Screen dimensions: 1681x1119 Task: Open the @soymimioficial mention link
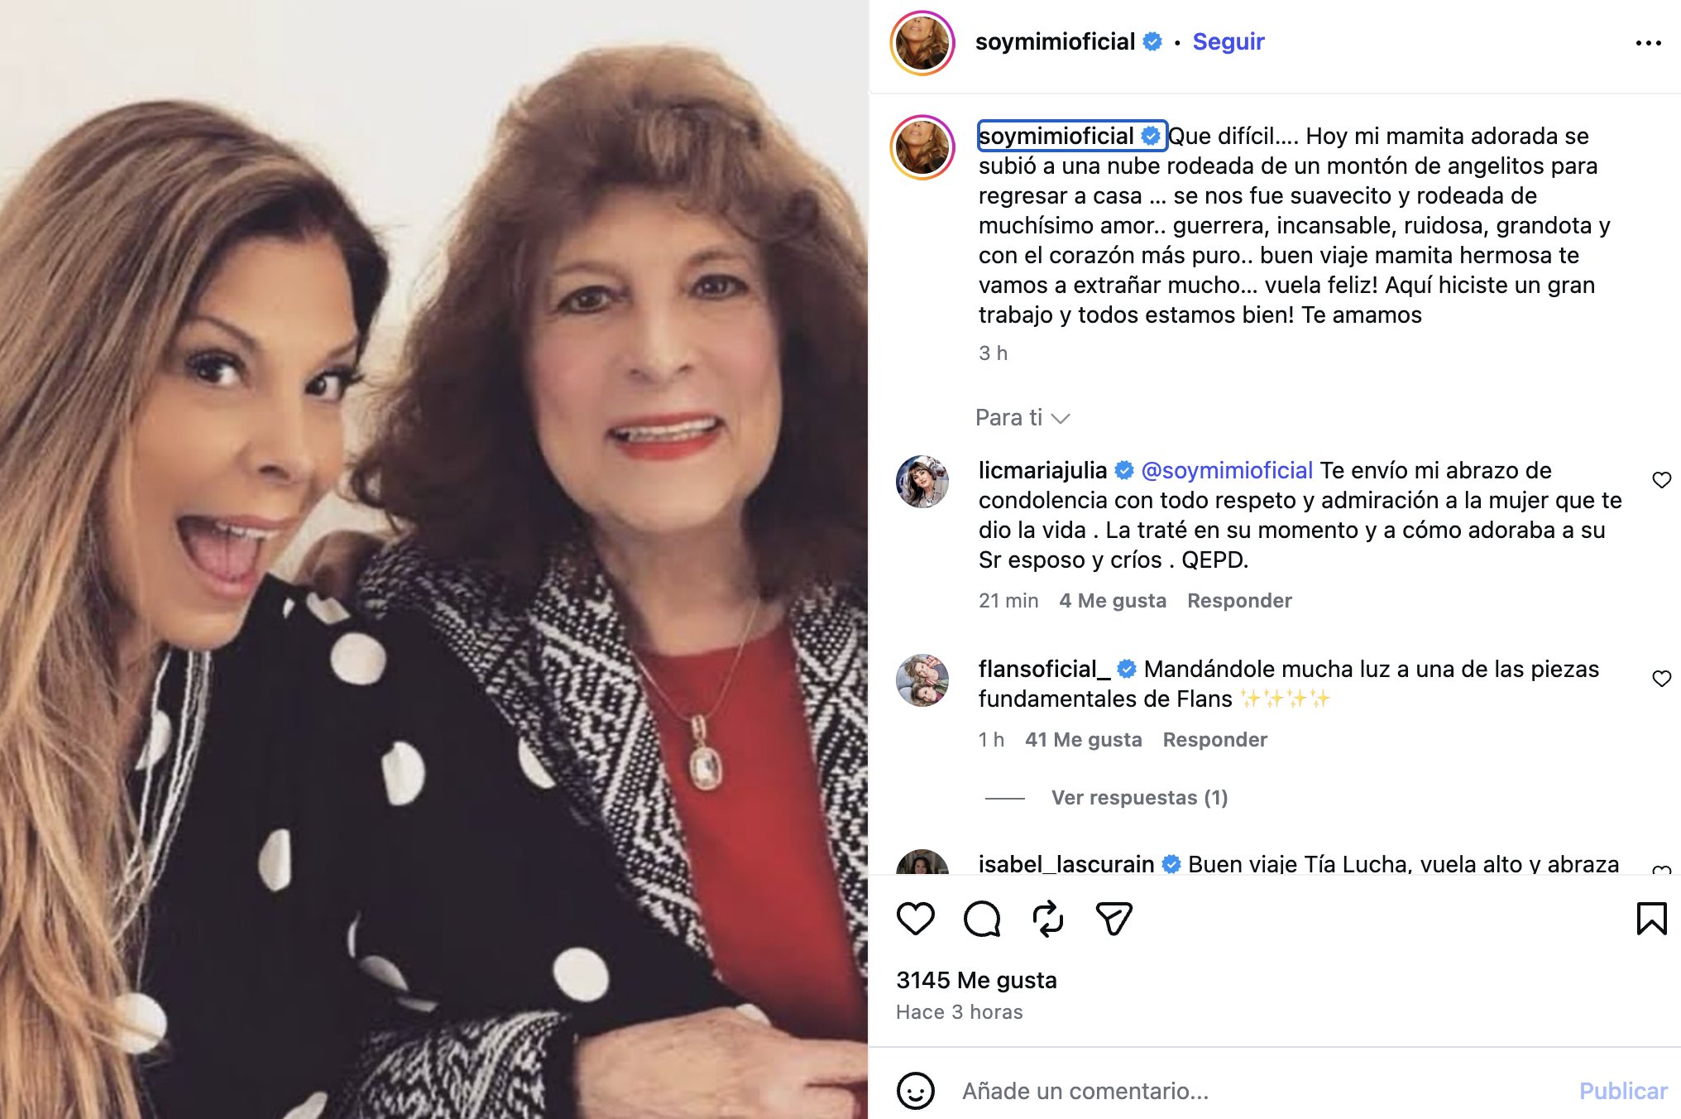click(1226, 471)
